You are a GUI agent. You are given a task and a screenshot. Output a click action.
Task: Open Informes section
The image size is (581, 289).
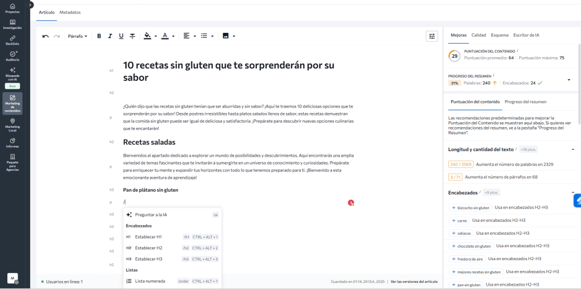[12, 143]
